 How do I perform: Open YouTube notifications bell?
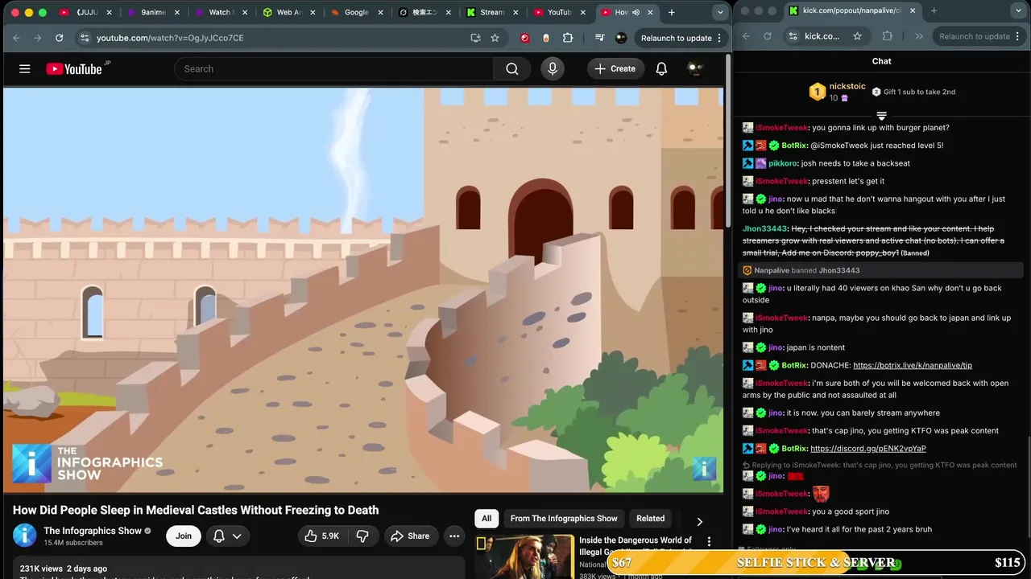(x=661, y=69)
